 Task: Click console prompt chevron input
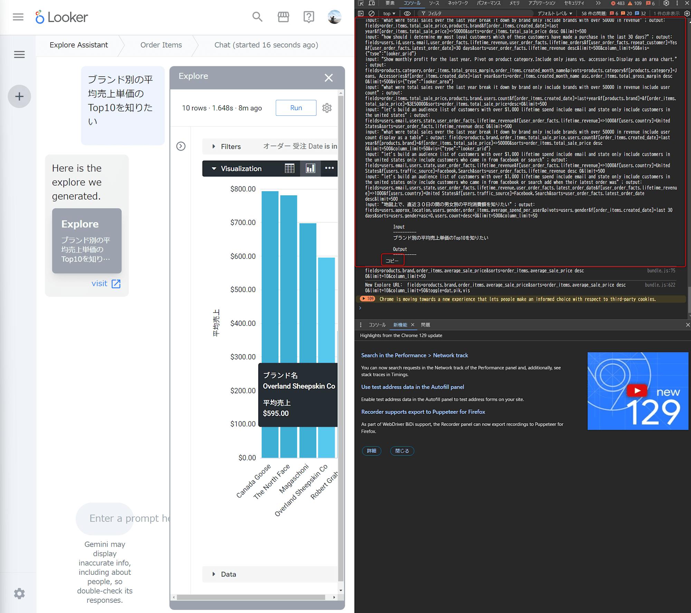pos(360,308)
